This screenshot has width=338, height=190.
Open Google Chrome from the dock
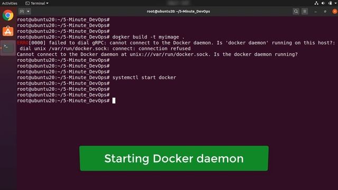(8, 15)
